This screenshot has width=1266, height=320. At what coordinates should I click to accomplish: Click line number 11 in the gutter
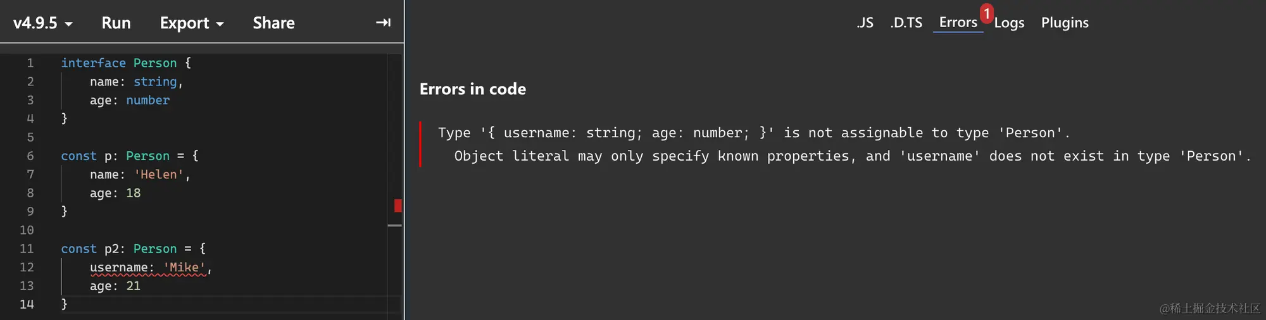click(27, 249)
